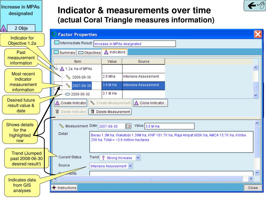Click up arrow of details panel scrollbar
Screen dimensions: 266x199
tap(257, 123)
